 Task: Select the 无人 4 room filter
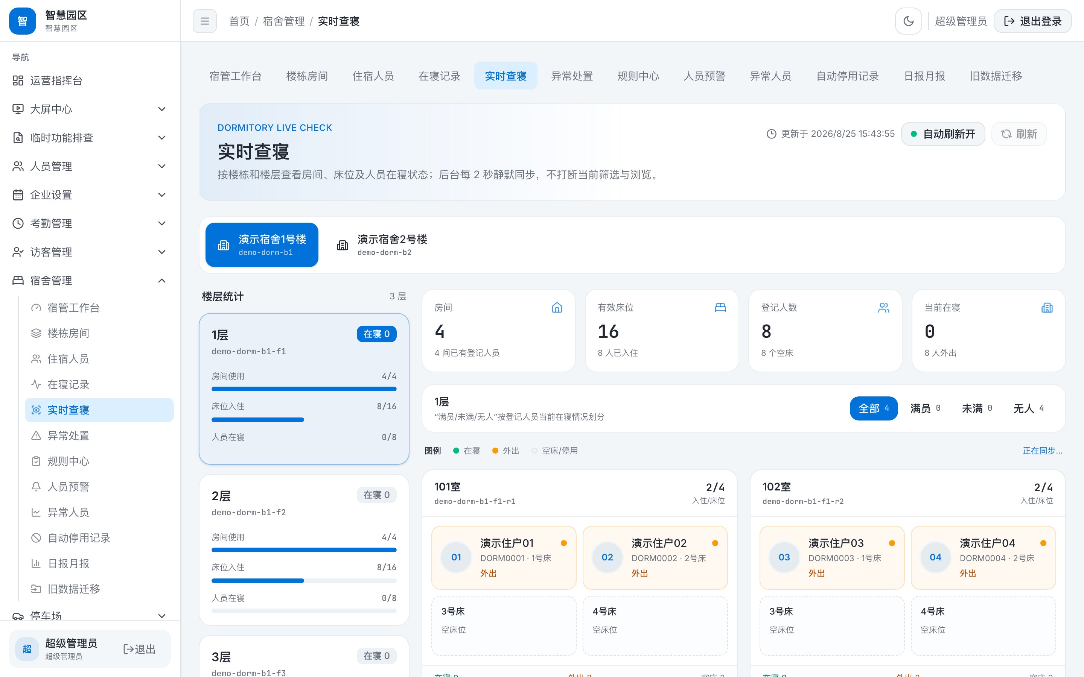coord(1028,408)
